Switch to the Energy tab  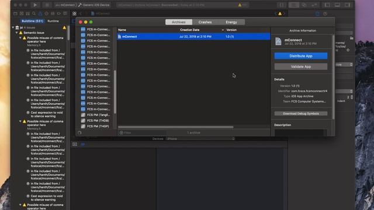pos(231,22)
